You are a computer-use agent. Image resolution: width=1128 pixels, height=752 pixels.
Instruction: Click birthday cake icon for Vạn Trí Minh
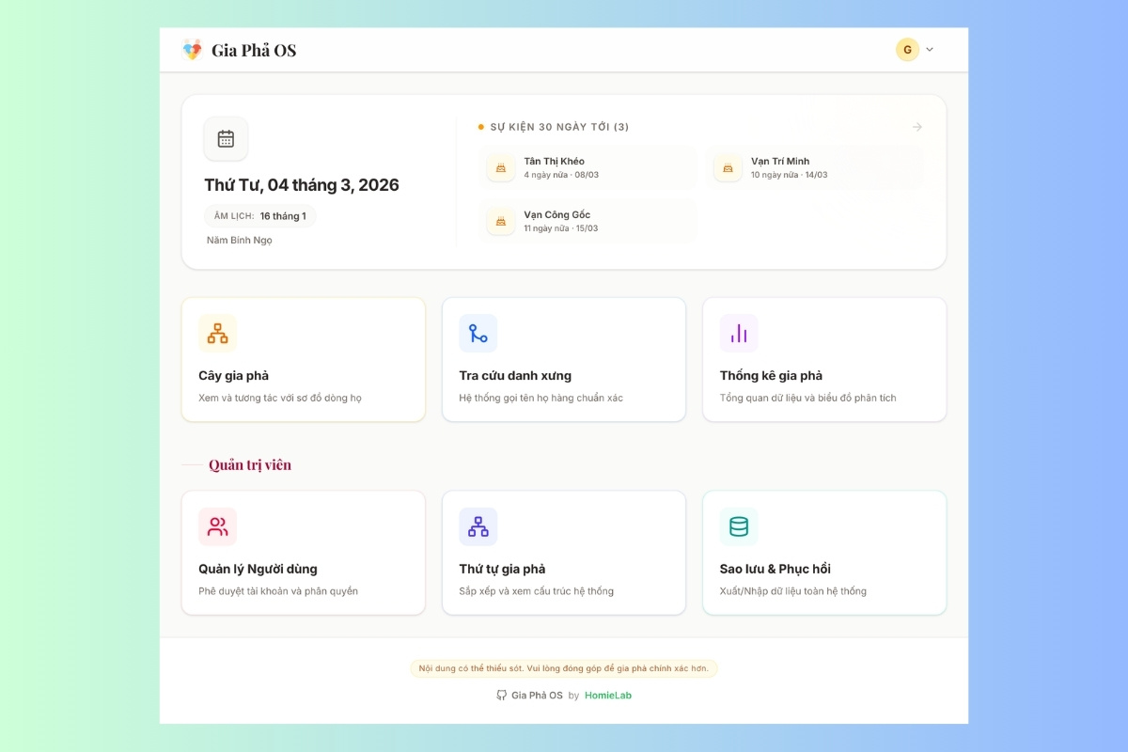pos(728,168)
